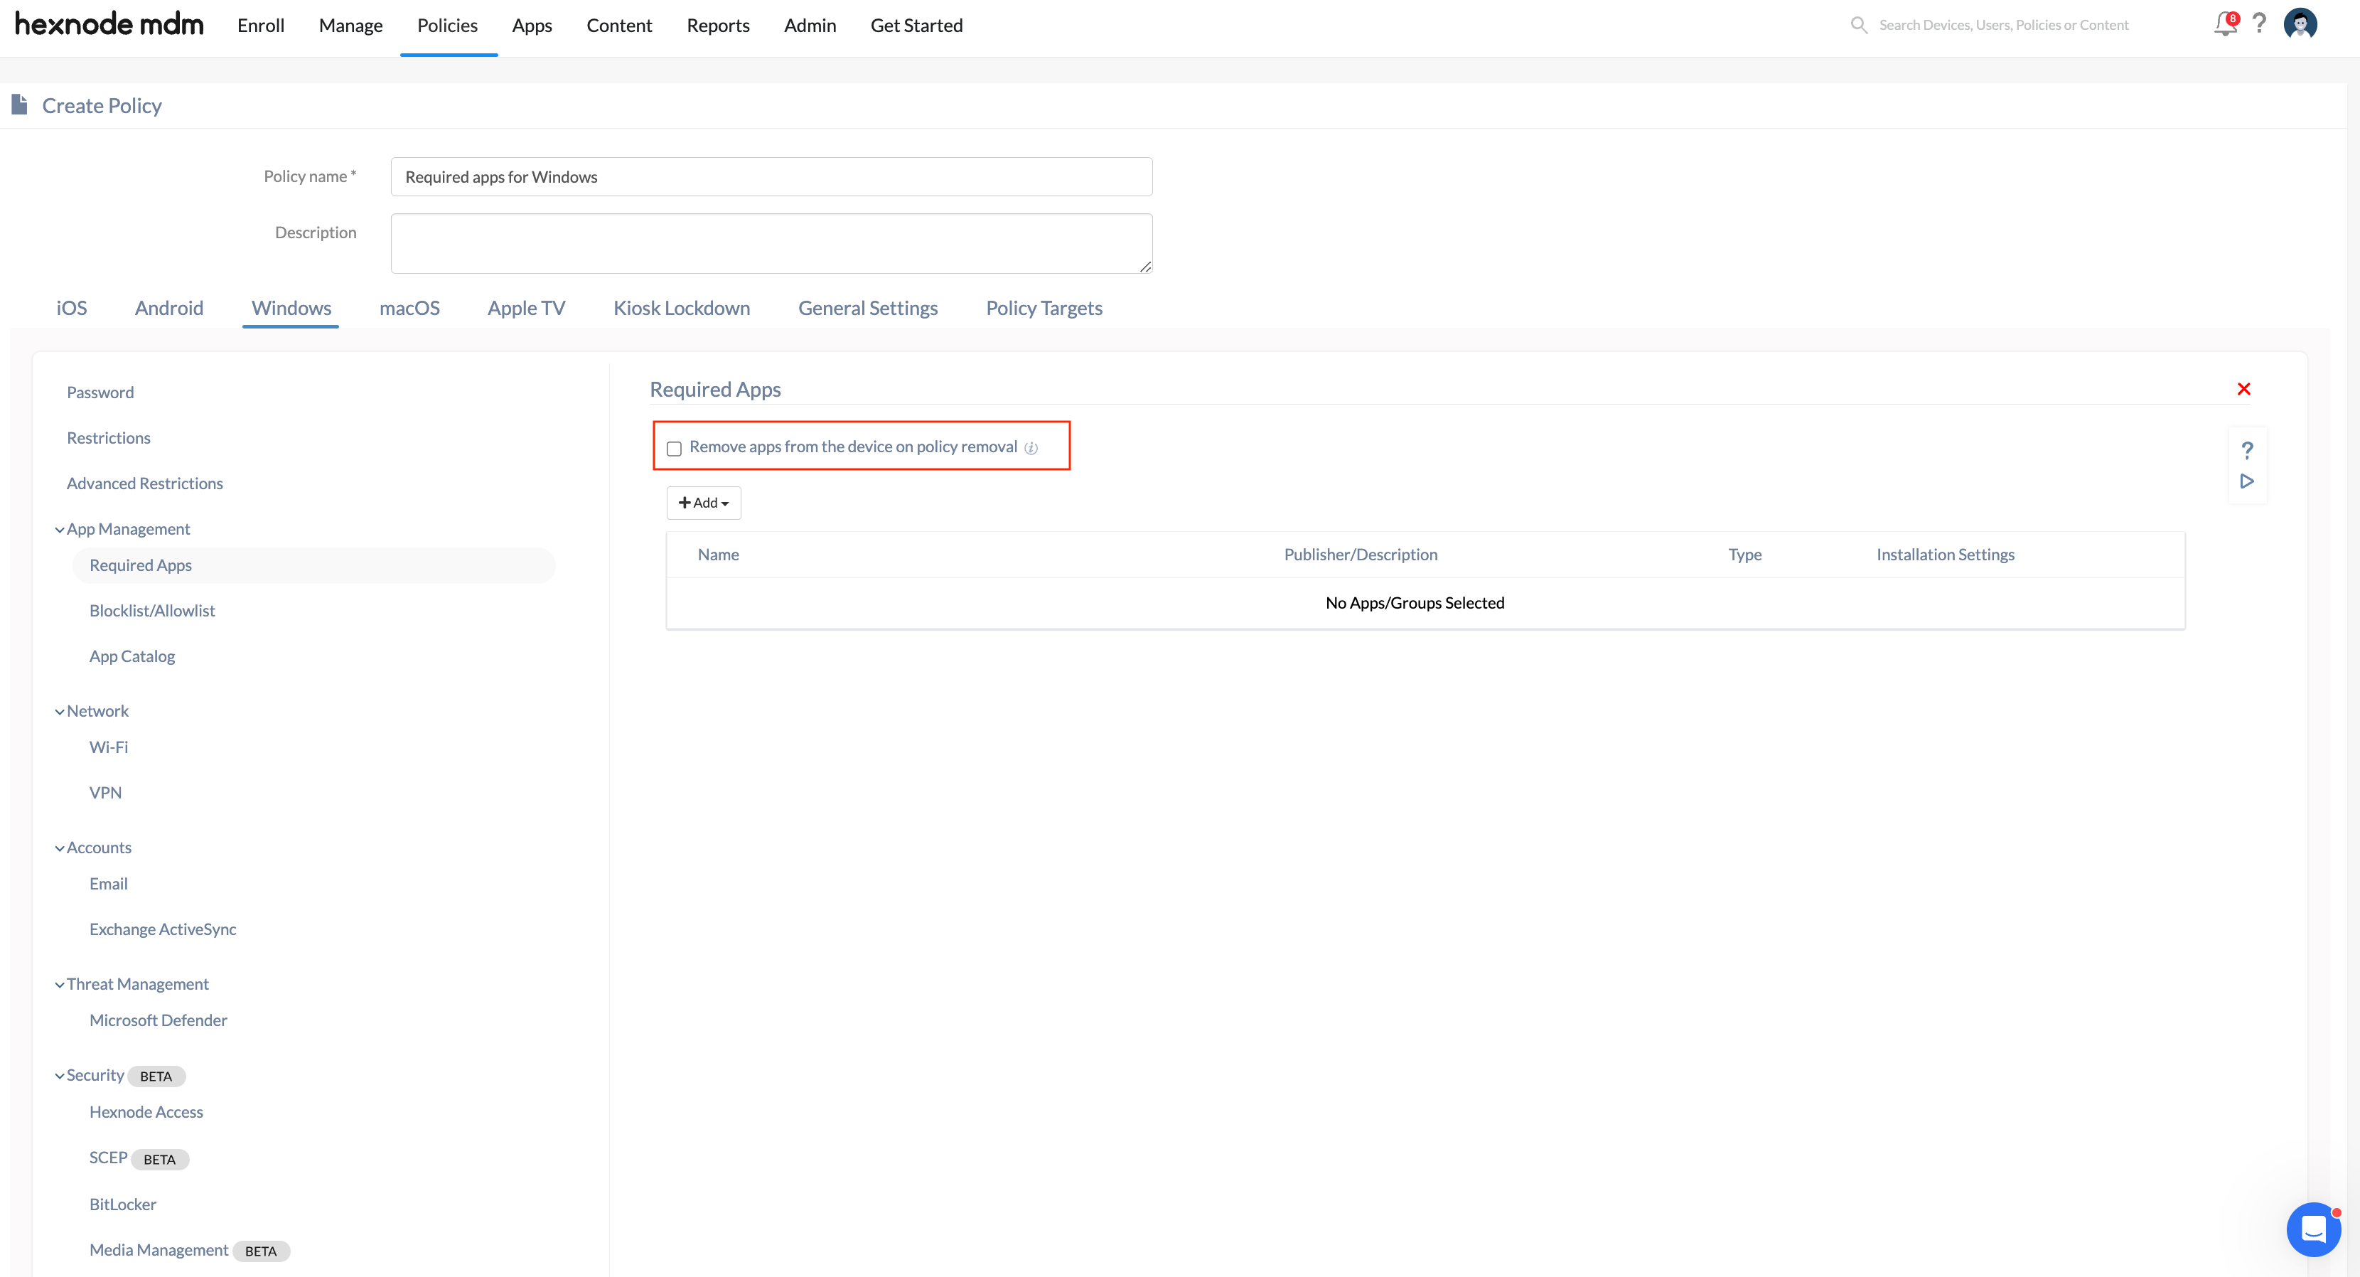This screenshot has width=2360, height=1277.
Task: Open SCEP settings
Action: pyautogui.click(x=108, y=1158)
